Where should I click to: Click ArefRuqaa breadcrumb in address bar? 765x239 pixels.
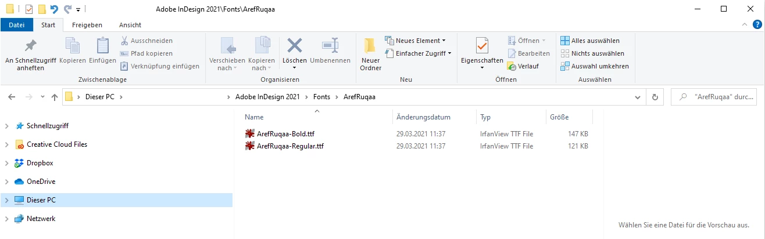tap(360, 97)
